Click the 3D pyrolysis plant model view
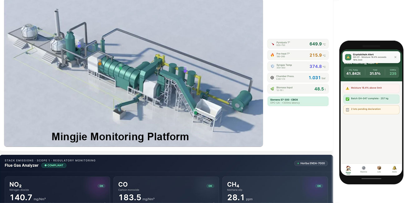The width and height of the screenshot is (406, 203). [x=133, y=73]
